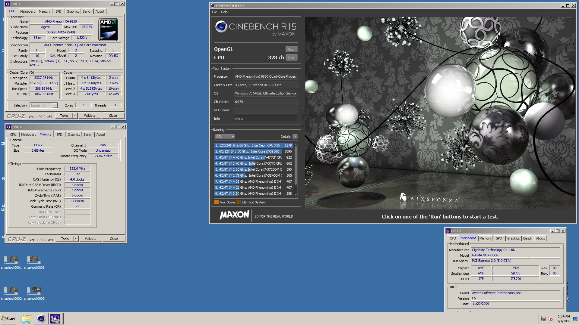This screenshot has width=579, height=325.
Task: Run the CPU benchmark
Action: pyautogui.click(x=291, y=58)
